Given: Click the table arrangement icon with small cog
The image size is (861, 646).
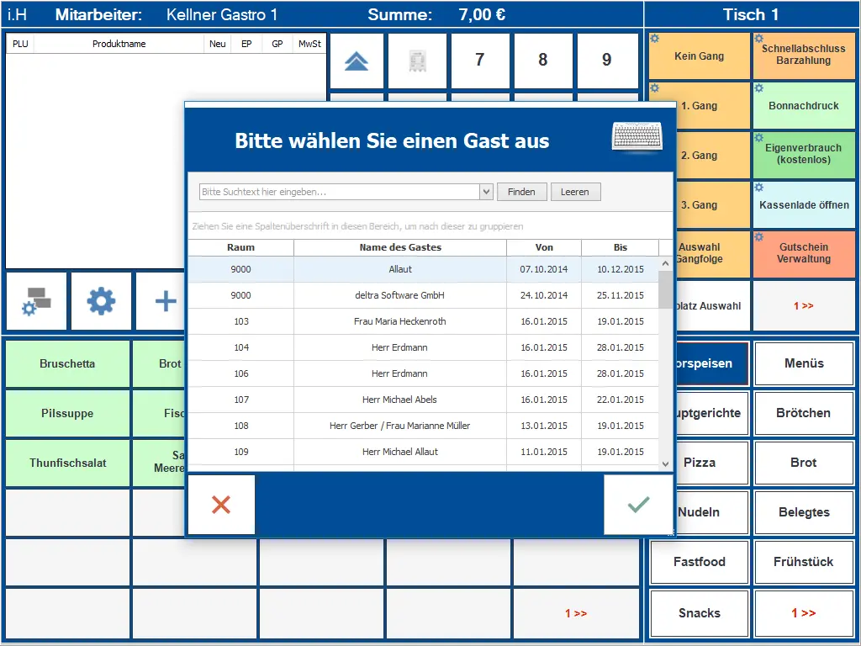Looking at the screenshot, I should point(38,301).
